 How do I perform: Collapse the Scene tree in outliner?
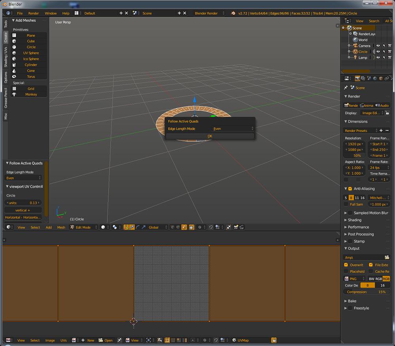click(343, 28)
